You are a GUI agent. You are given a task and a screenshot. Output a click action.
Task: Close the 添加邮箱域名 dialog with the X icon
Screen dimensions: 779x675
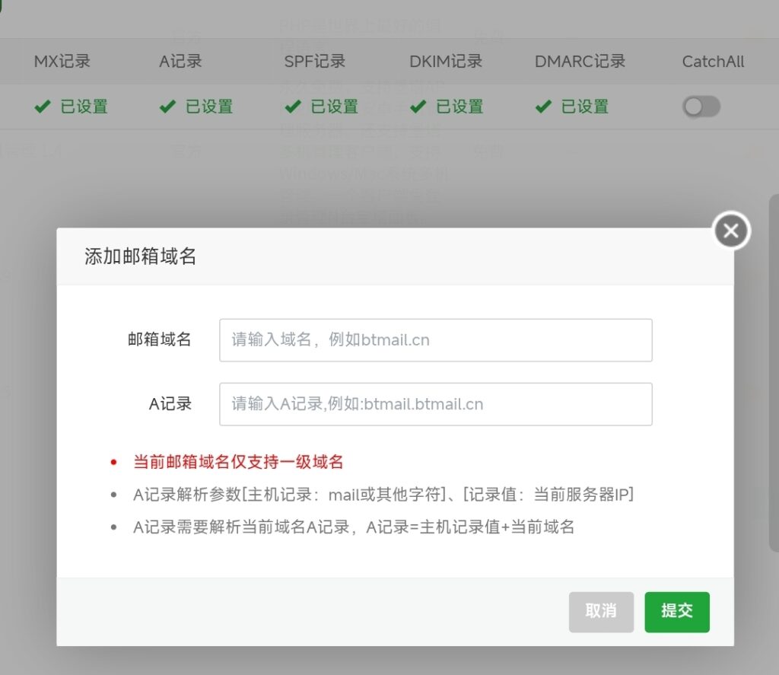click(x=731, y=231)
